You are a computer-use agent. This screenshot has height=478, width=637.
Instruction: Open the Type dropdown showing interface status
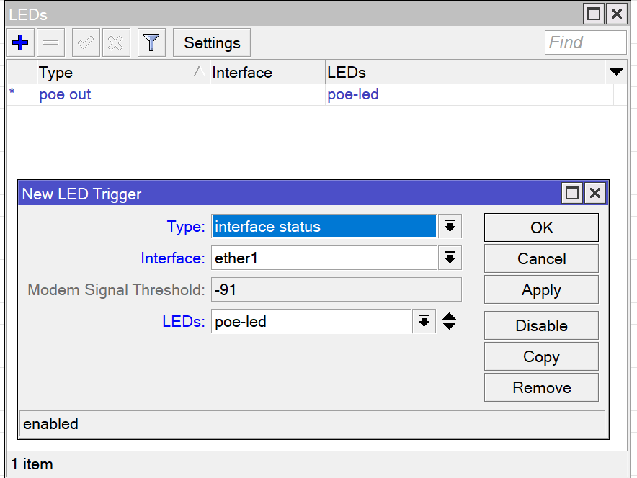449,226
